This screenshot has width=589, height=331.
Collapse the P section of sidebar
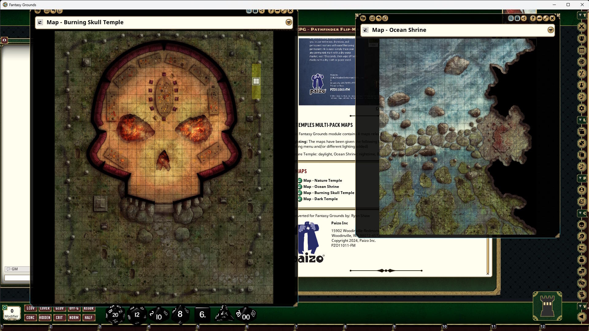[x=582, y=178]
